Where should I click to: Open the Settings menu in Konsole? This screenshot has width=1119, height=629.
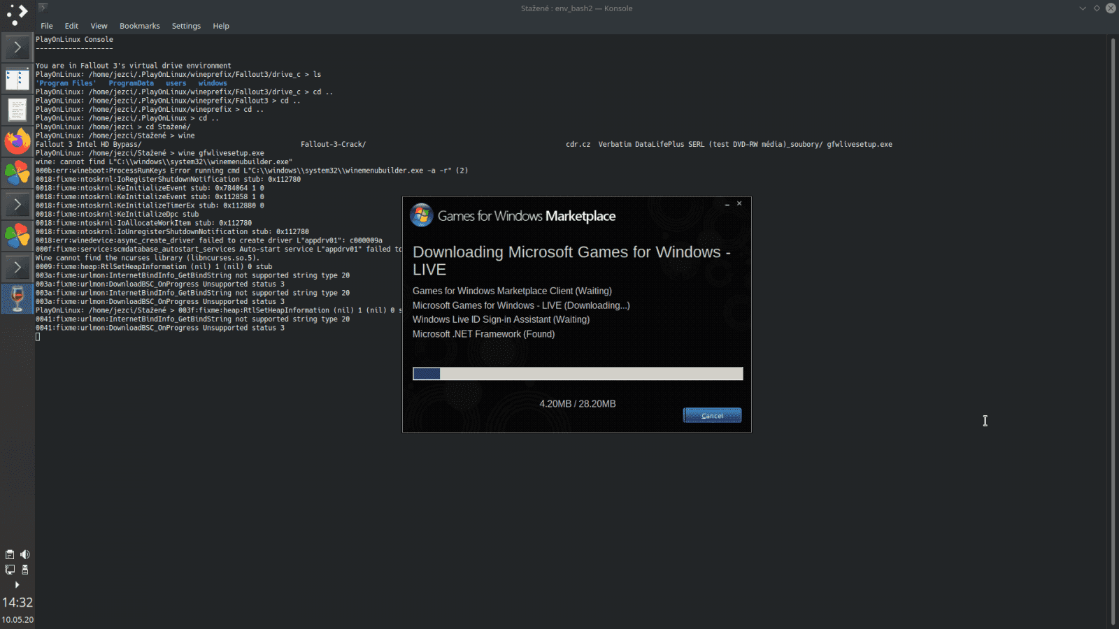pos(186,26)
